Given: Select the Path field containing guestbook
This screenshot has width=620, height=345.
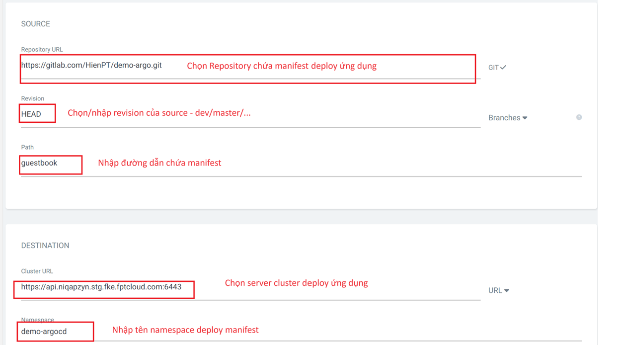Looking at the screenshot, I should pyautogui.click(x=39, y=163).
